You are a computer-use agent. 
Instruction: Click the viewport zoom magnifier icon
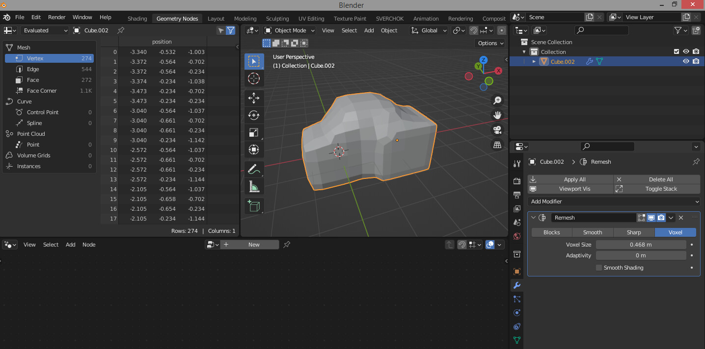click(x=497, y=100)
